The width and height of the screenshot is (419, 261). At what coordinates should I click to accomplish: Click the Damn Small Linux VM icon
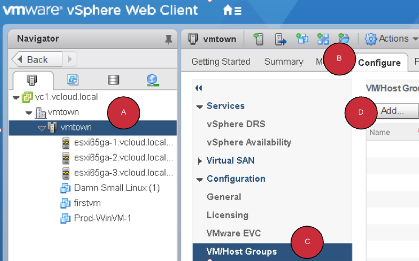[65, 188]
